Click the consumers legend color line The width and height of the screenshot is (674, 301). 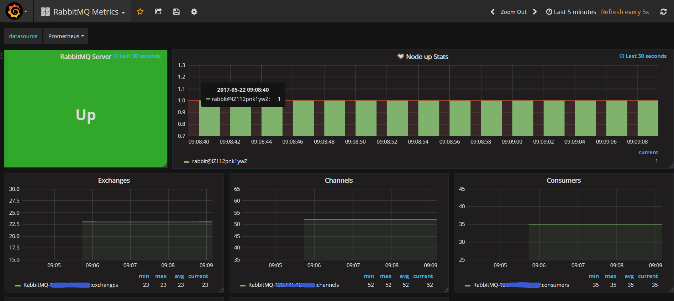468,285
